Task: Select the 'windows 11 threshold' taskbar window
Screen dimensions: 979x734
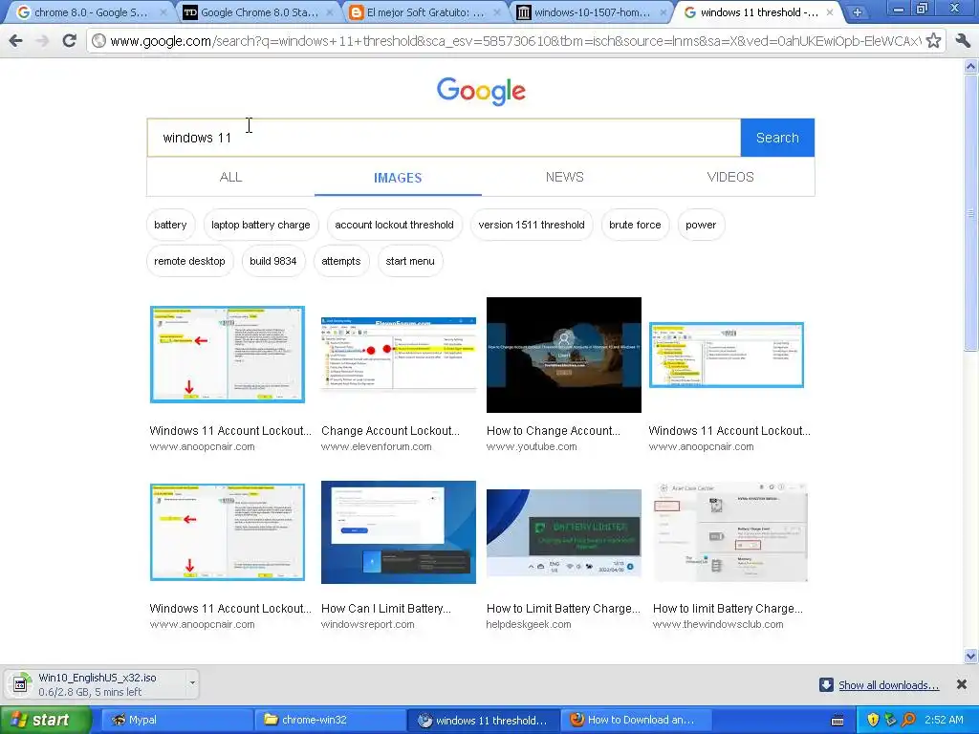Action: point(483,720)
